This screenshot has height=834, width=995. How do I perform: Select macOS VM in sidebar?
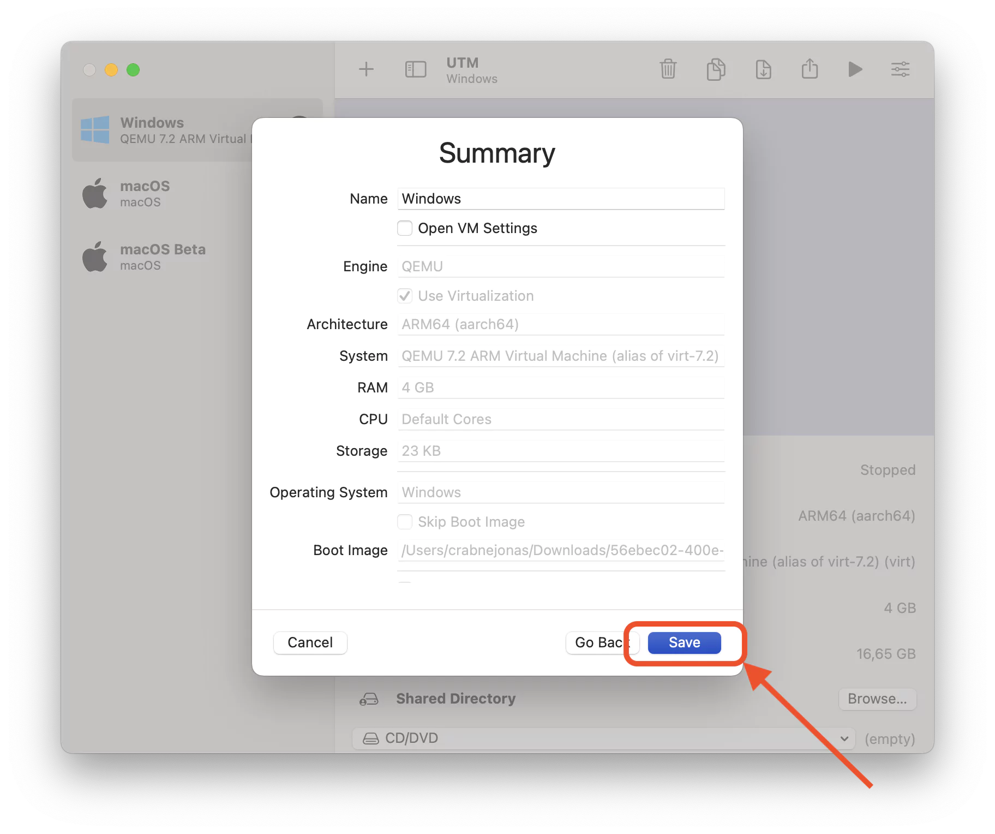coord(197,193)
